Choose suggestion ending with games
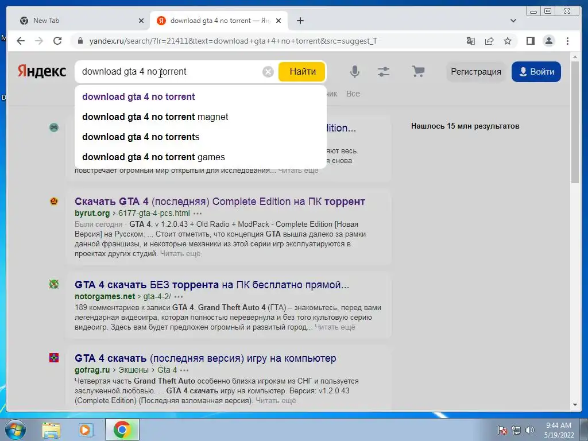This screenshot has width=588, height=441. coord(200,157)
